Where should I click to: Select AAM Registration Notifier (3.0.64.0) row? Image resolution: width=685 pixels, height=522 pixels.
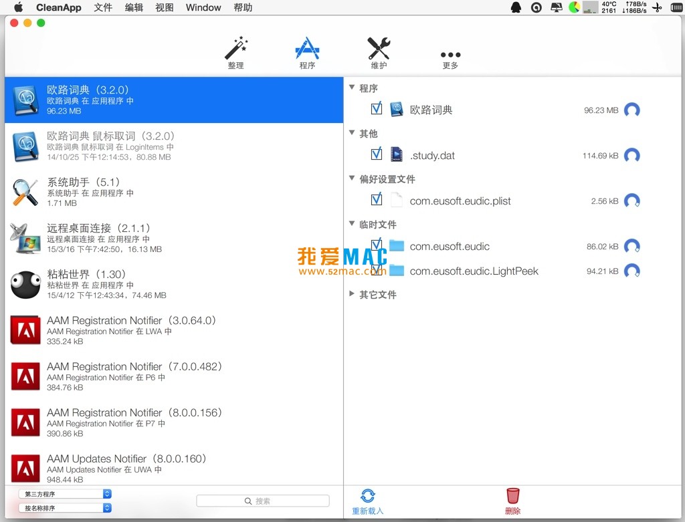174,330
